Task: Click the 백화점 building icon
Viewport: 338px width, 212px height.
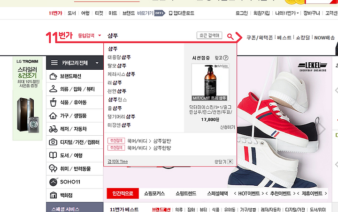Action: 54,195
